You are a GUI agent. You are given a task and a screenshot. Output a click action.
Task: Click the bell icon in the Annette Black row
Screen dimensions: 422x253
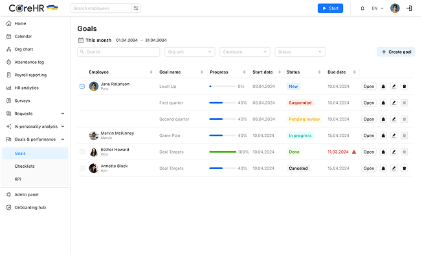pyautogui.click(x=383, y=168)
